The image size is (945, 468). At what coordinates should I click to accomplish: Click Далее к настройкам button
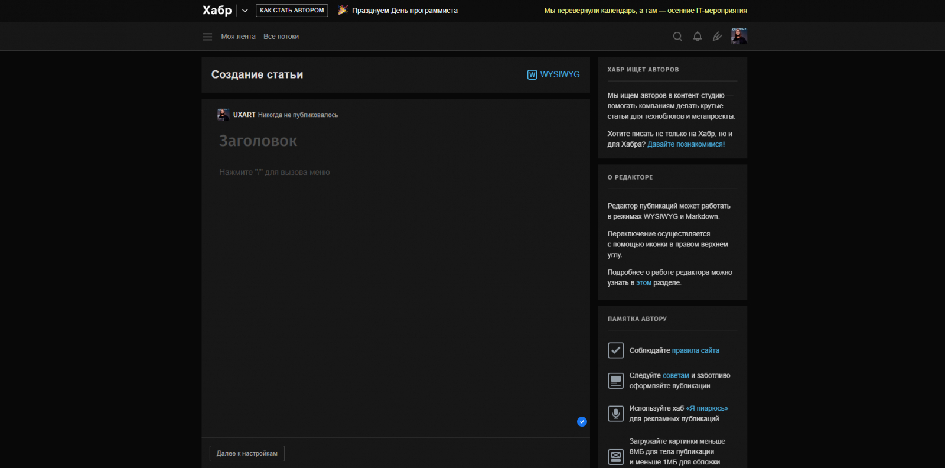[247, 453]
